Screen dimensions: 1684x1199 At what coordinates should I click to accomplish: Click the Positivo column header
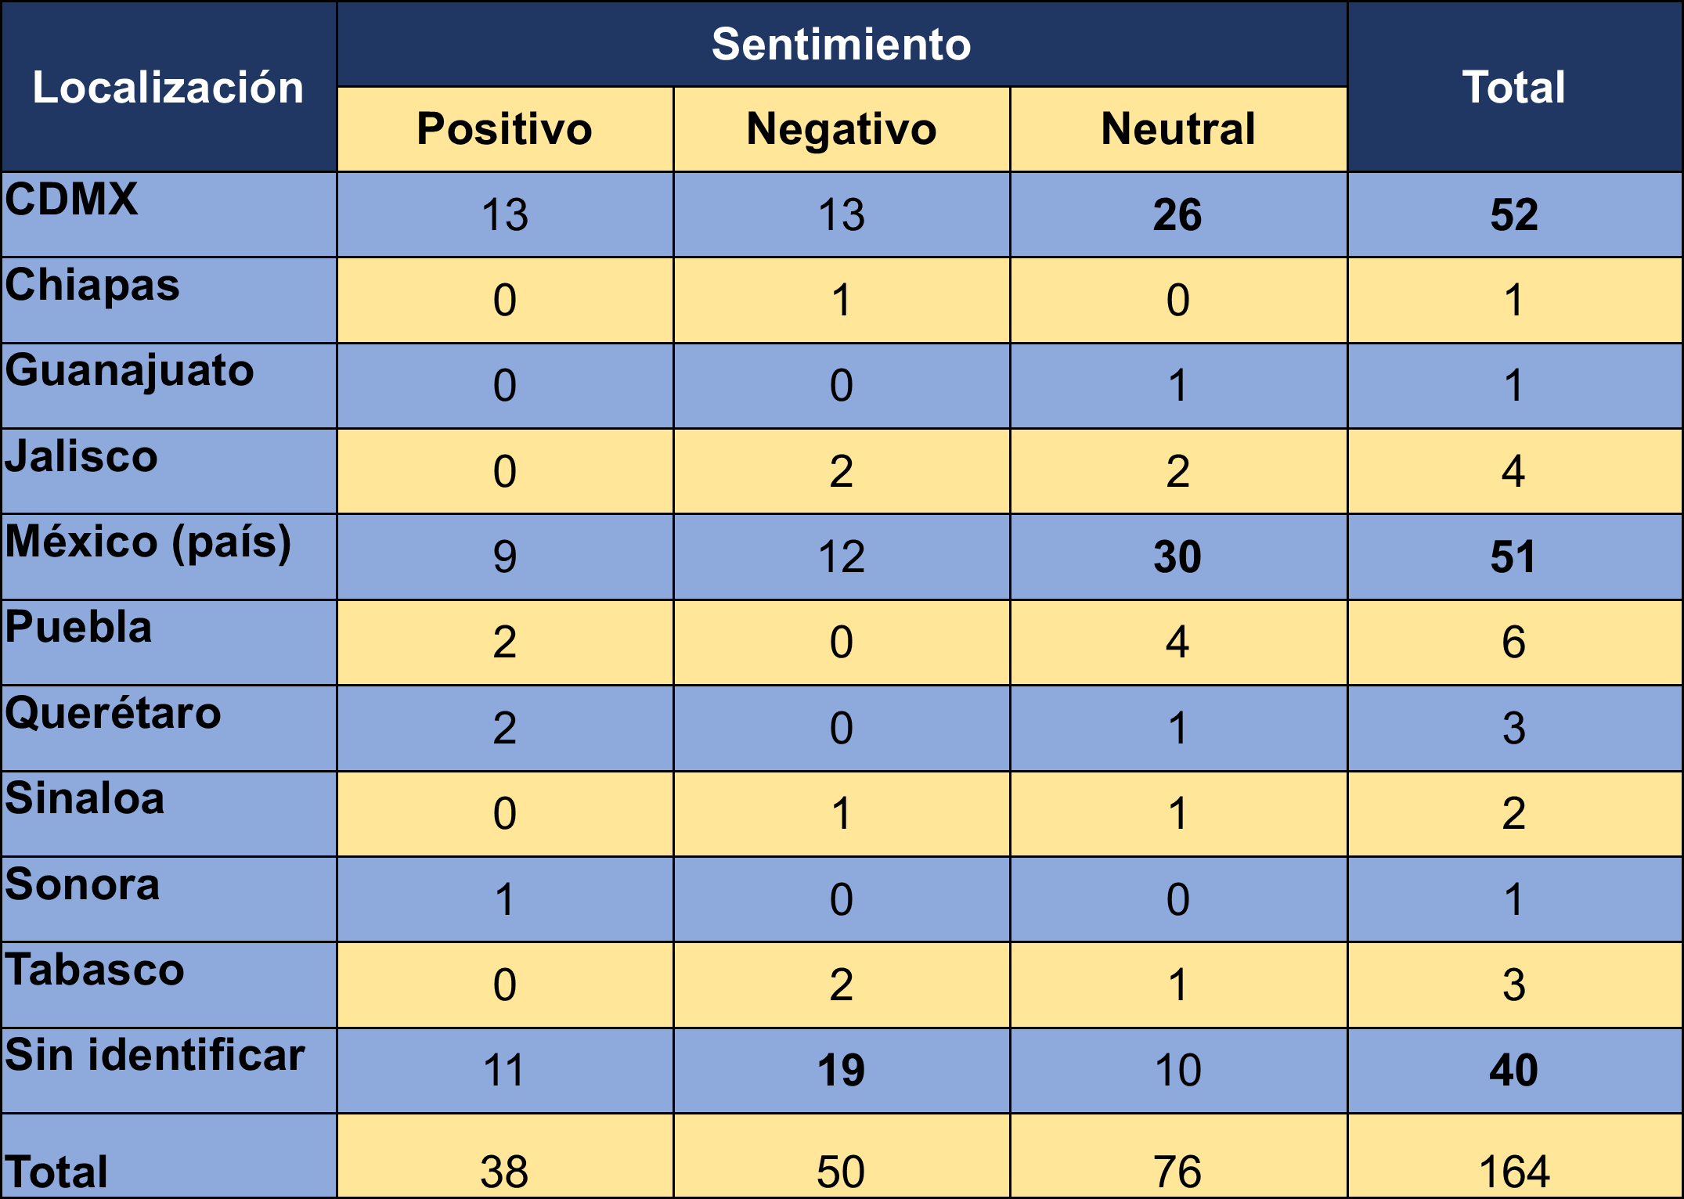point(505,128)
